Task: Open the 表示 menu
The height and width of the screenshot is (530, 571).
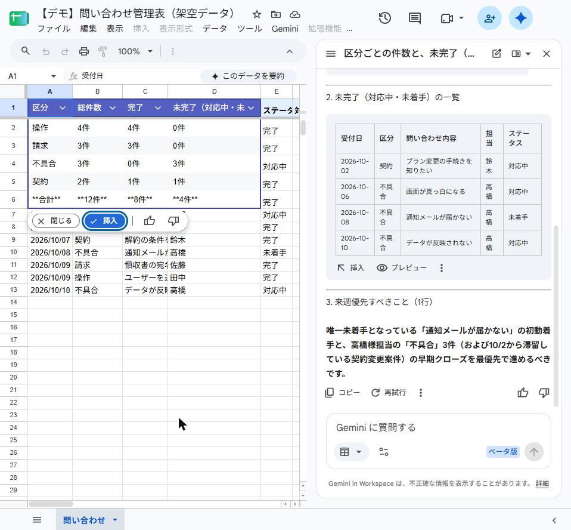Action: point(114,29)
